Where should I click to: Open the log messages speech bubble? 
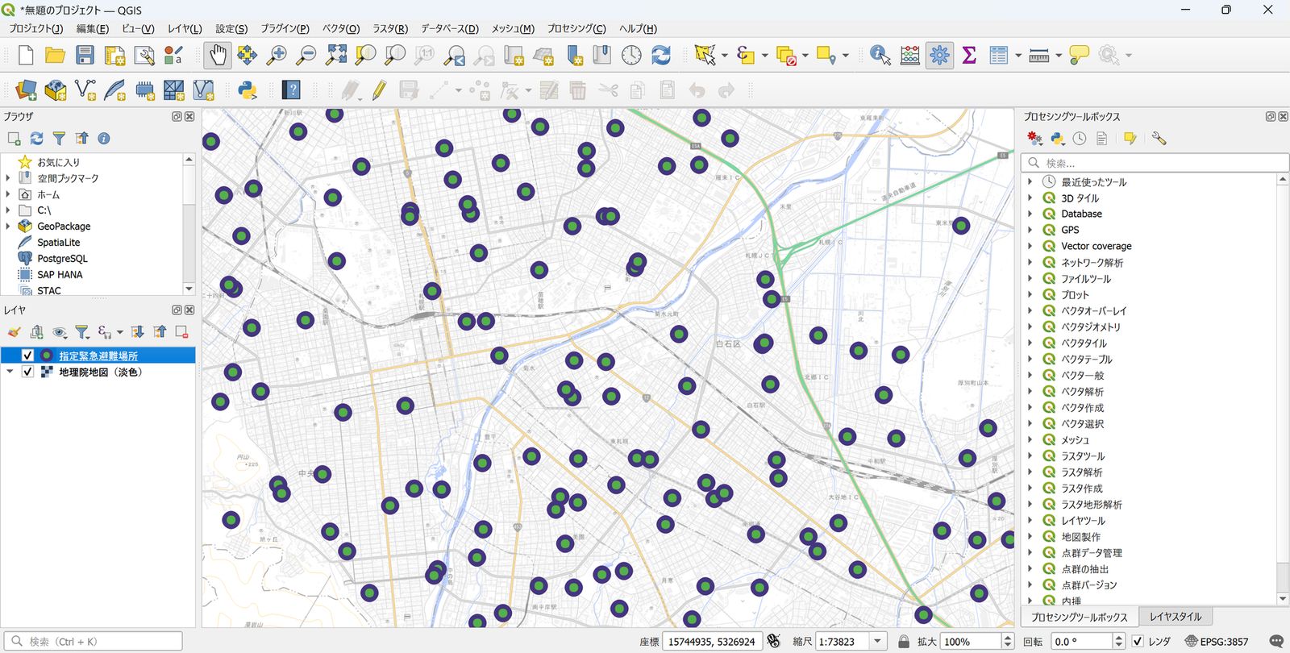(1276, 642)
